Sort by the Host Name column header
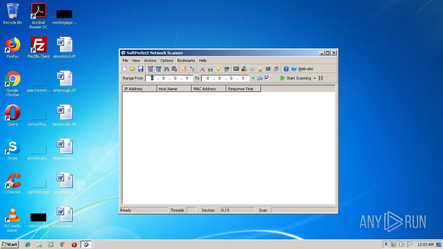Image resolution: width=443 pixels, height=249 pixels. point(174,89)
